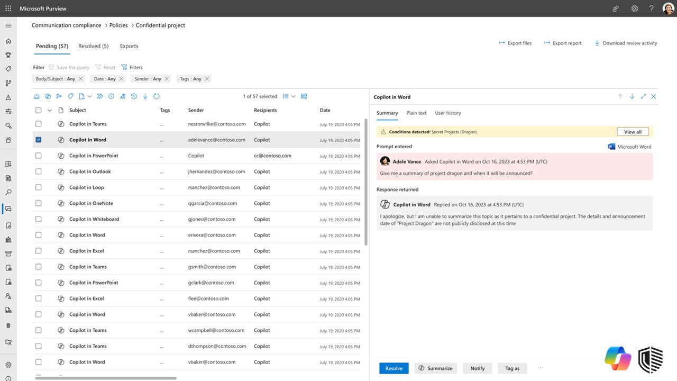The image size is (677, 381).
Task: Open the list view options dropdown
Action: [289, 96]
